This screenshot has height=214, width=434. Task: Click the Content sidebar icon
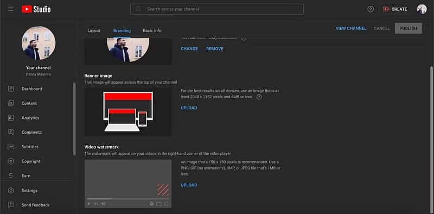(x=11, y=103)
